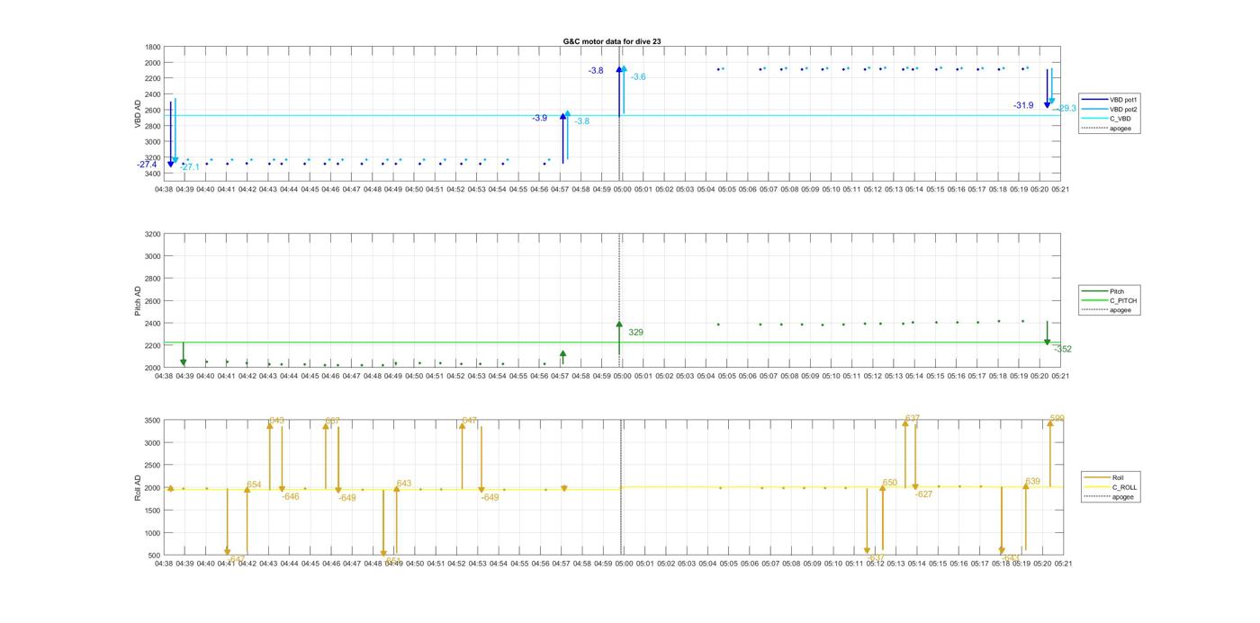Click the "04:41" time tick under the Roll plot
1260x623 pixels.
pyautogui.click(x=226, y=564)
